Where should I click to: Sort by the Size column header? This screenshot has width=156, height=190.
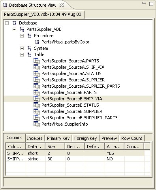pyautogui.click(x=55, y=147)
